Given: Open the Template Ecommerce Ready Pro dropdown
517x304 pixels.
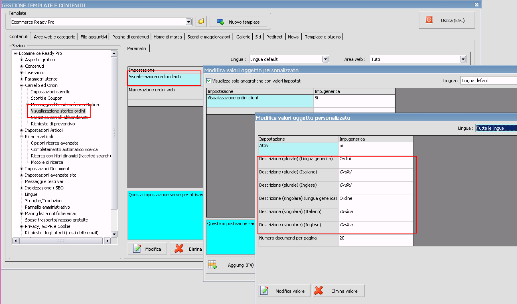Looking at the screenshot, I should point(189,22).
